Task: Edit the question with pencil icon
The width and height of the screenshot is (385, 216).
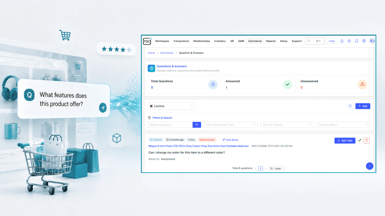Action: 360,140
